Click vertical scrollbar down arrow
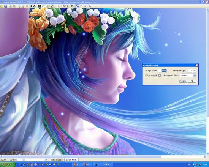 (207, 154)
